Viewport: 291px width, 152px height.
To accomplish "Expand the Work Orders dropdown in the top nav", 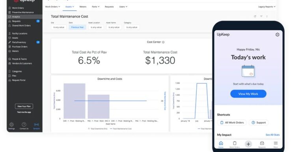I will (x=52, y=7).
